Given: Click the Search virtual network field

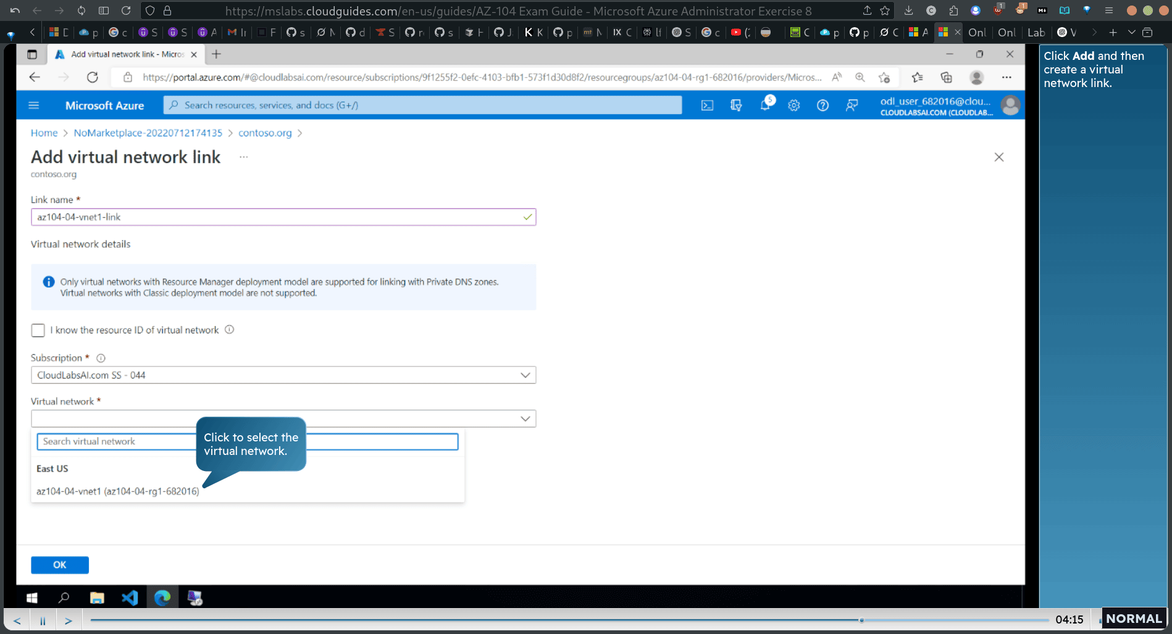Looking at the screenshot, I should (248, 441).
